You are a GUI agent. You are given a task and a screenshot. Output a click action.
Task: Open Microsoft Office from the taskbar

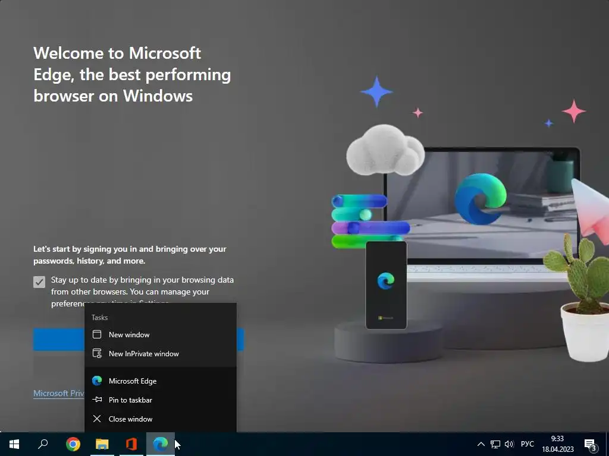tap(131, 444)
